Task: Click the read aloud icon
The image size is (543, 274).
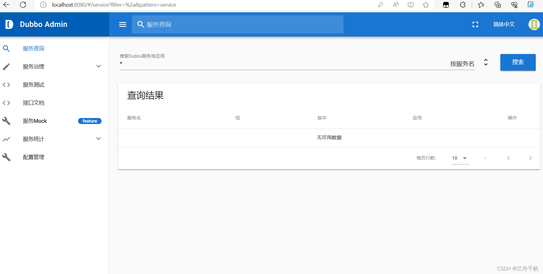Action: point(395,5)
